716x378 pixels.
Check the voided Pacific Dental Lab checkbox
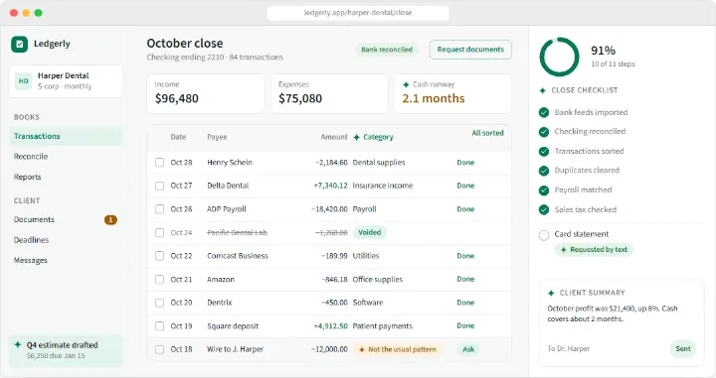click(159, 233)
